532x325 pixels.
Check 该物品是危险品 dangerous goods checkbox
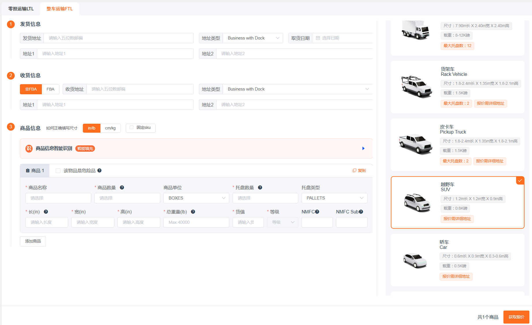pos(58,171)
